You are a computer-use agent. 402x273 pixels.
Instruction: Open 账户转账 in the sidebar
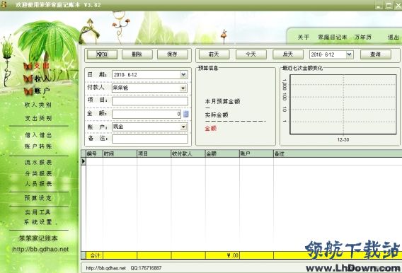coord(38,146)
